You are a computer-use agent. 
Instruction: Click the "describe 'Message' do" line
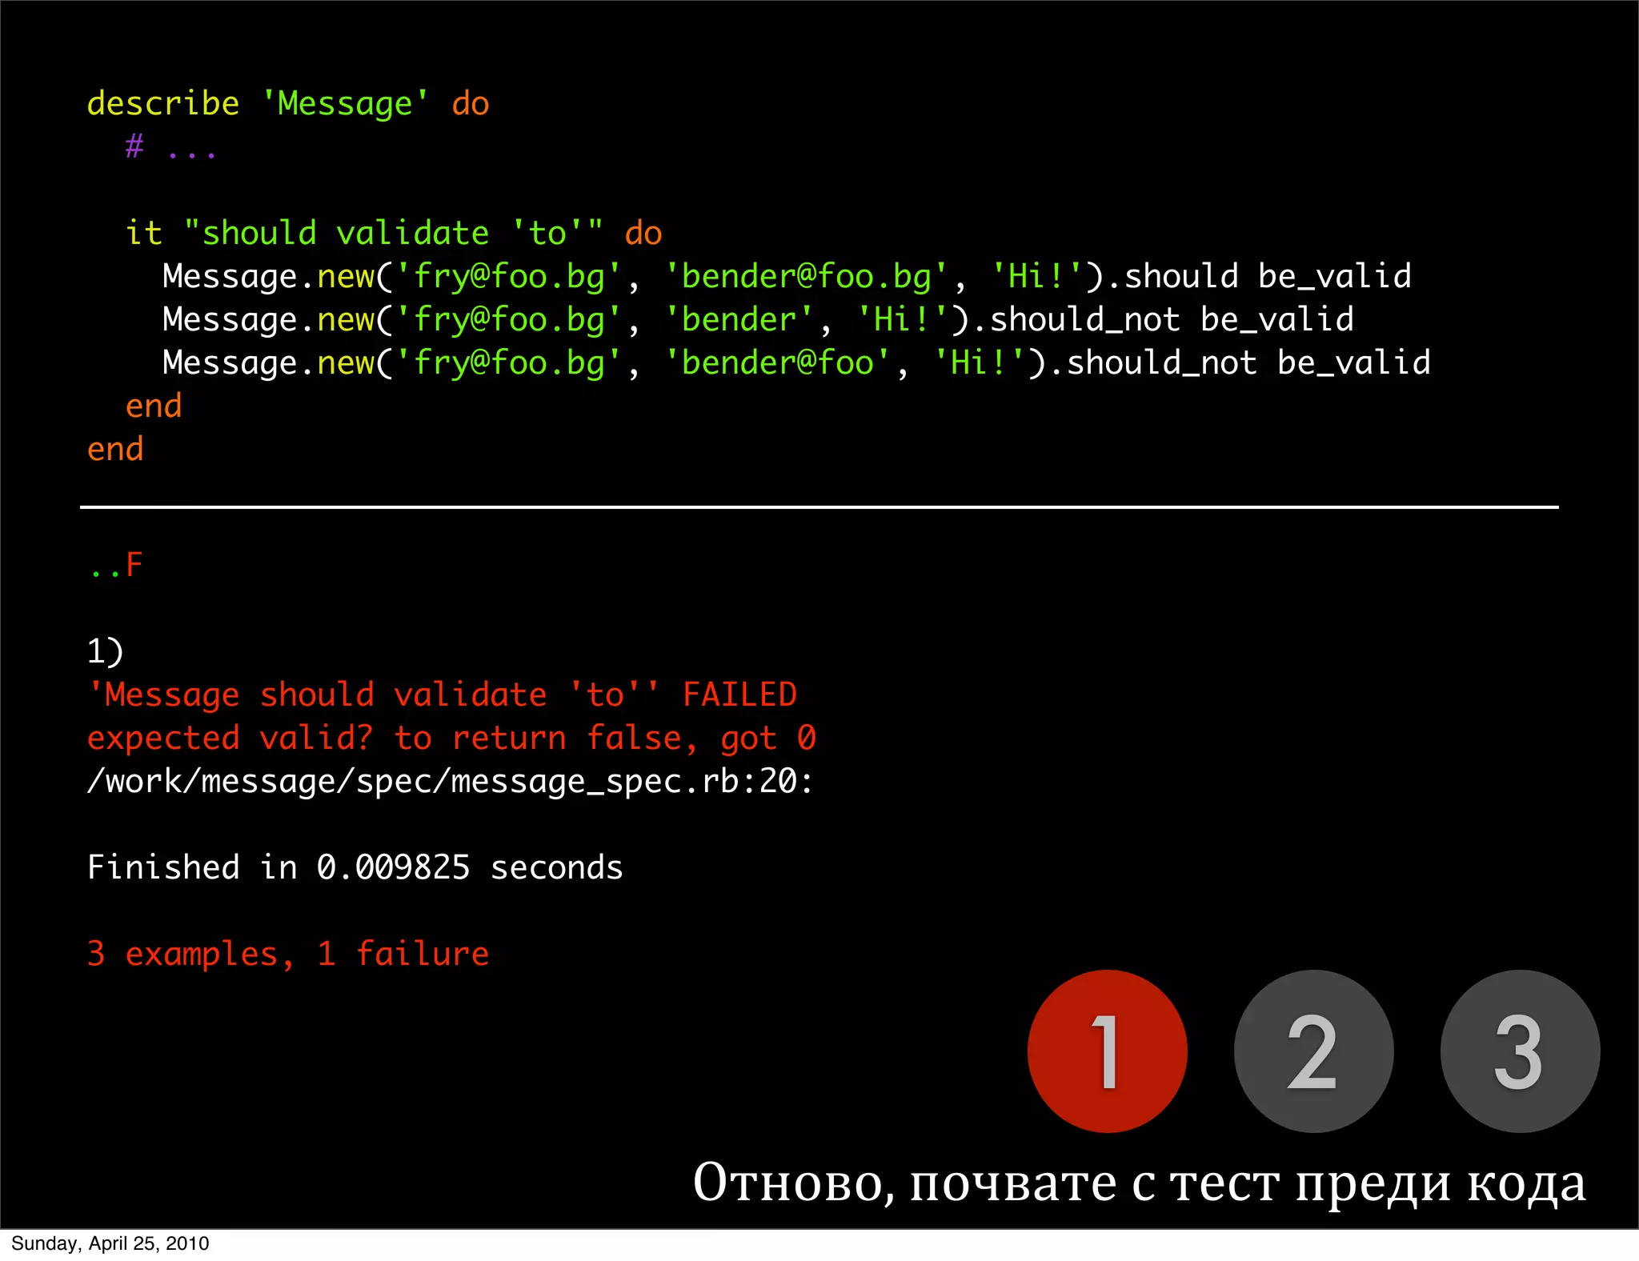(288, 104)
